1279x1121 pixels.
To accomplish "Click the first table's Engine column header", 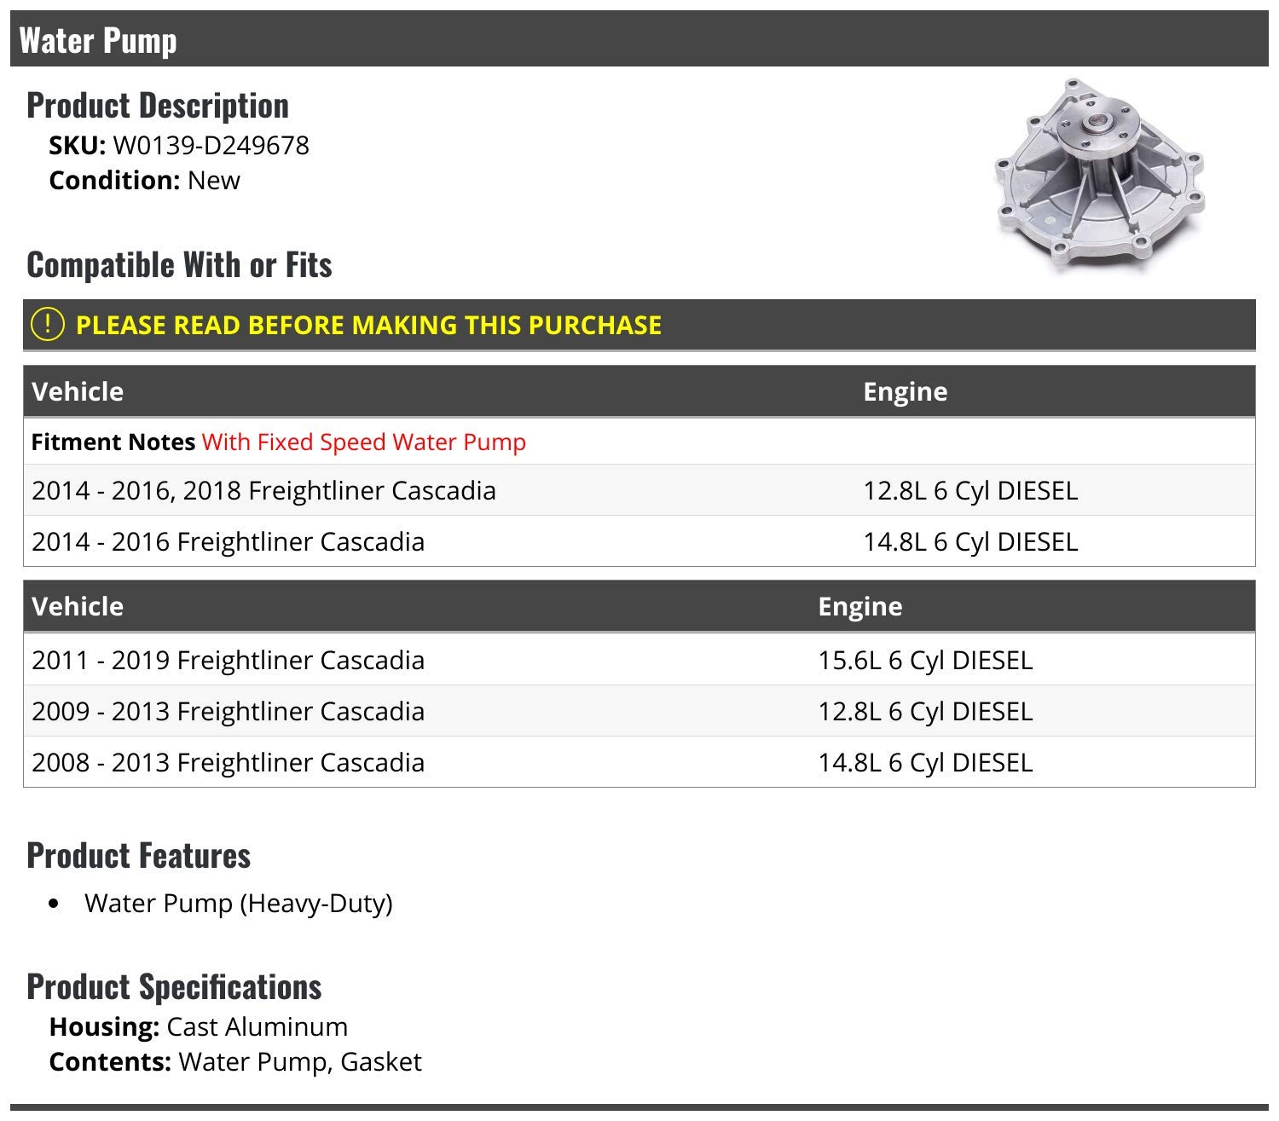I will tap(905, 392).
